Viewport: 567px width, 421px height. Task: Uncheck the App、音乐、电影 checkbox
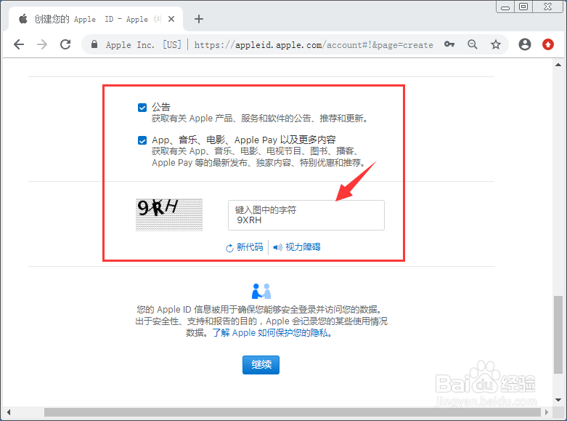[142, 140]
